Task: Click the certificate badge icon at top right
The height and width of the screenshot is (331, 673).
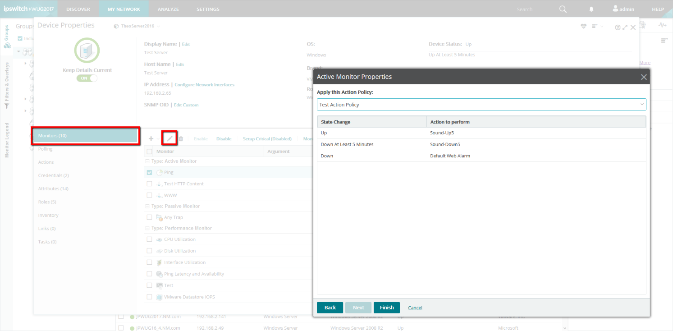Action: [643, 25]
